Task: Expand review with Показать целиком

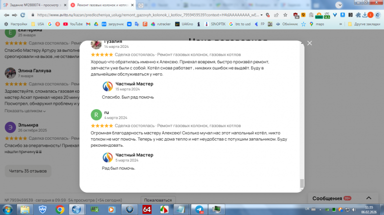Action: click(x=25, y=111)
